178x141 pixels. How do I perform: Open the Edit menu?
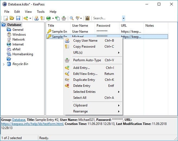tap(17, 12)
